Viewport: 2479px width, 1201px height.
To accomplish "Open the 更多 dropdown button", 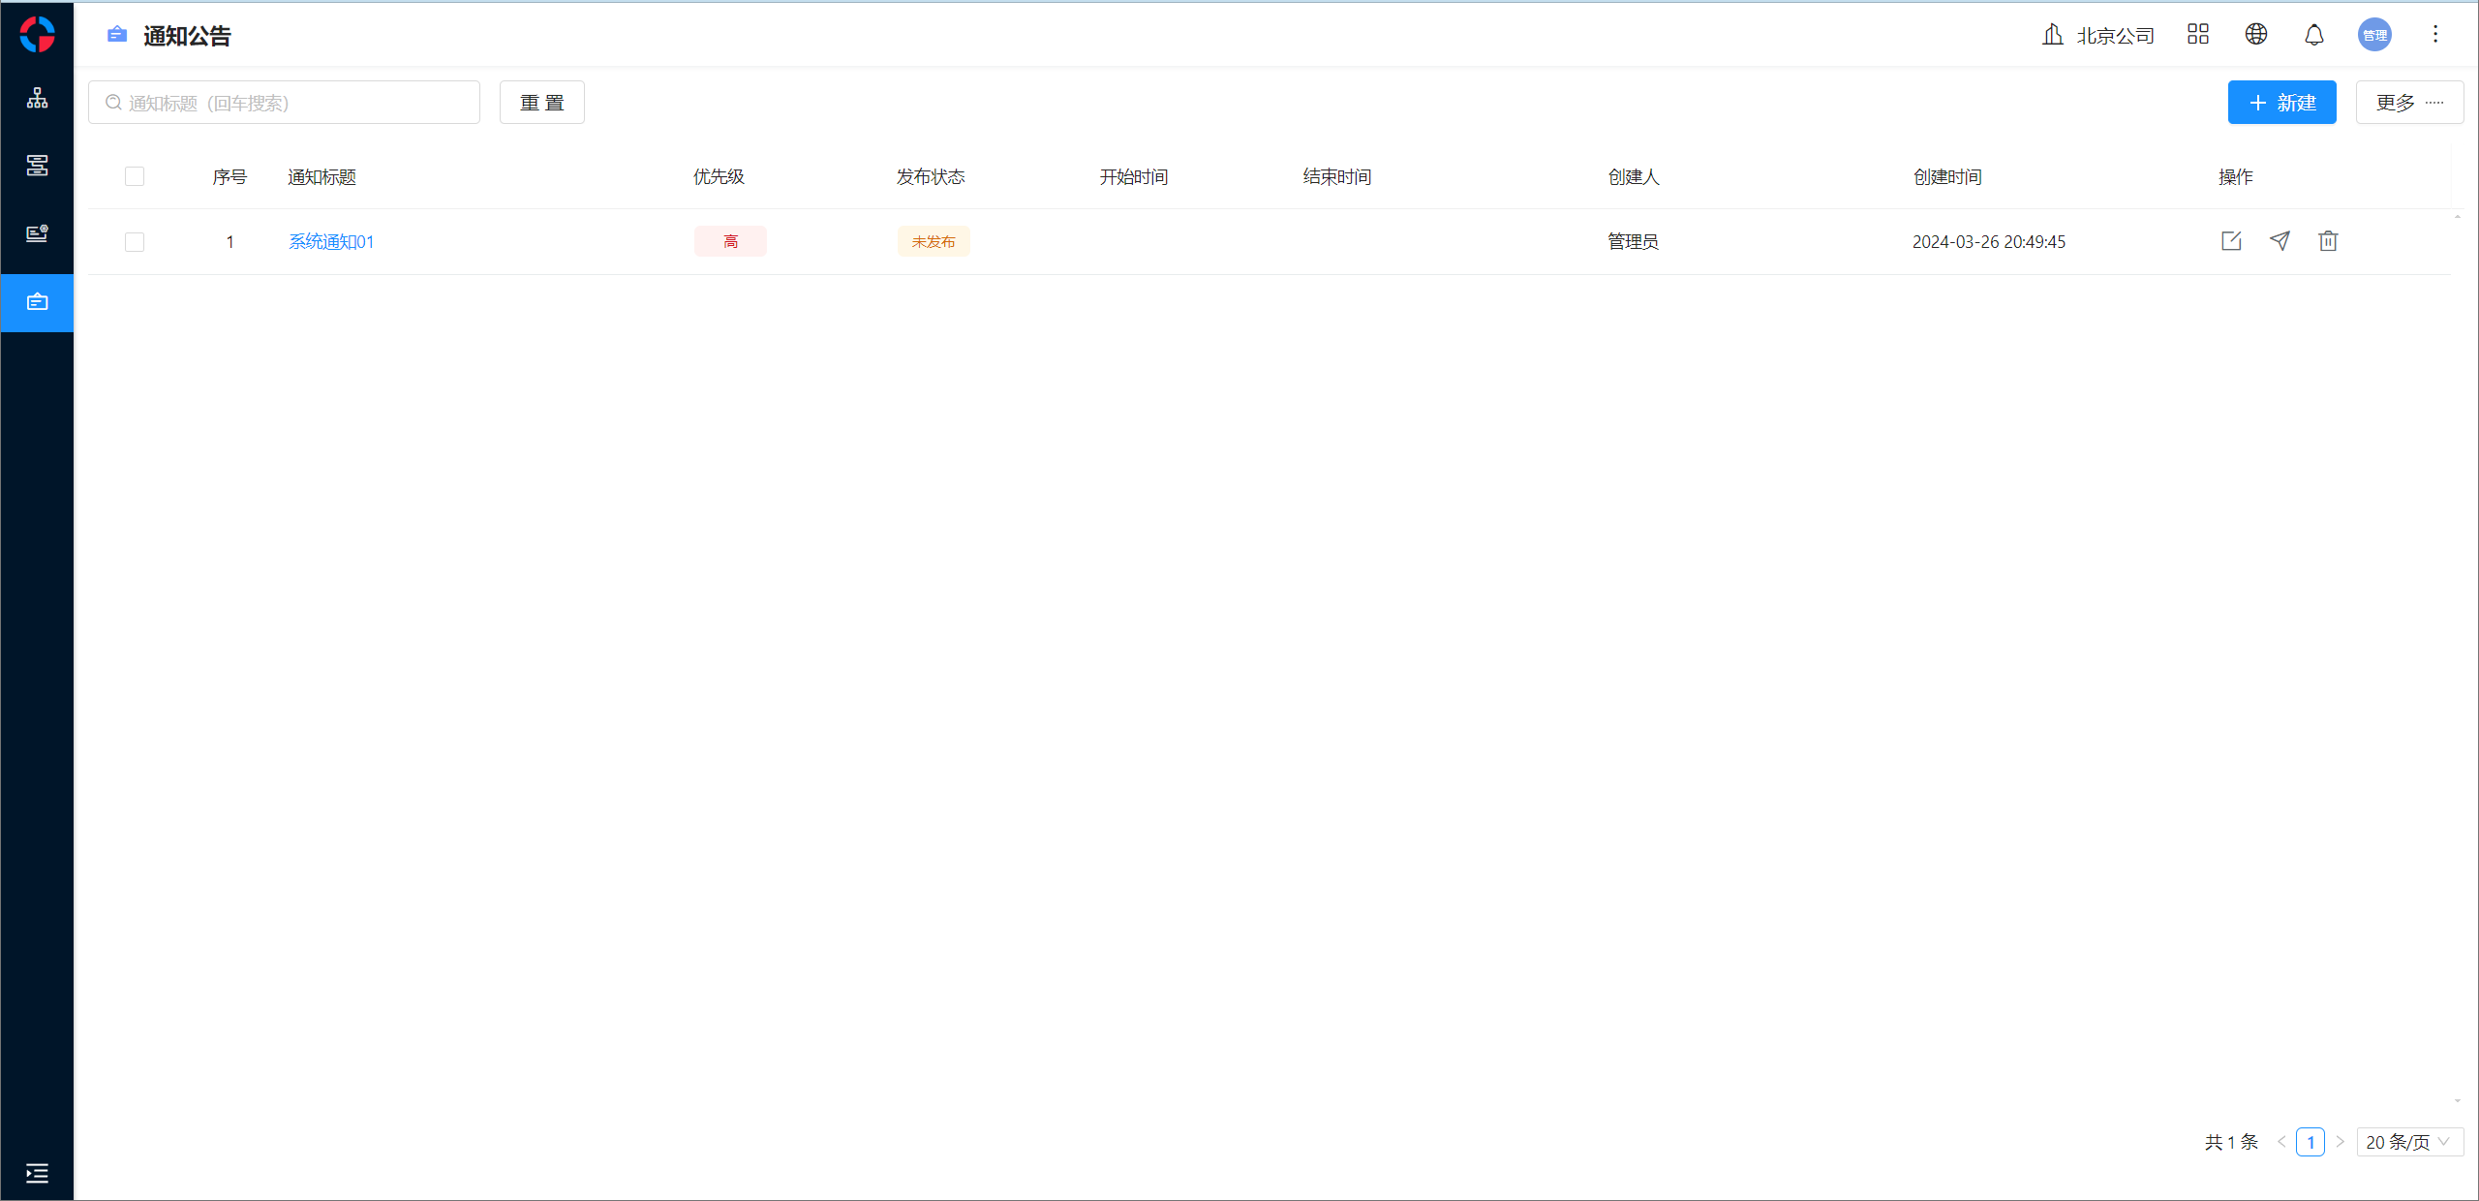I will click(2408, 103).
